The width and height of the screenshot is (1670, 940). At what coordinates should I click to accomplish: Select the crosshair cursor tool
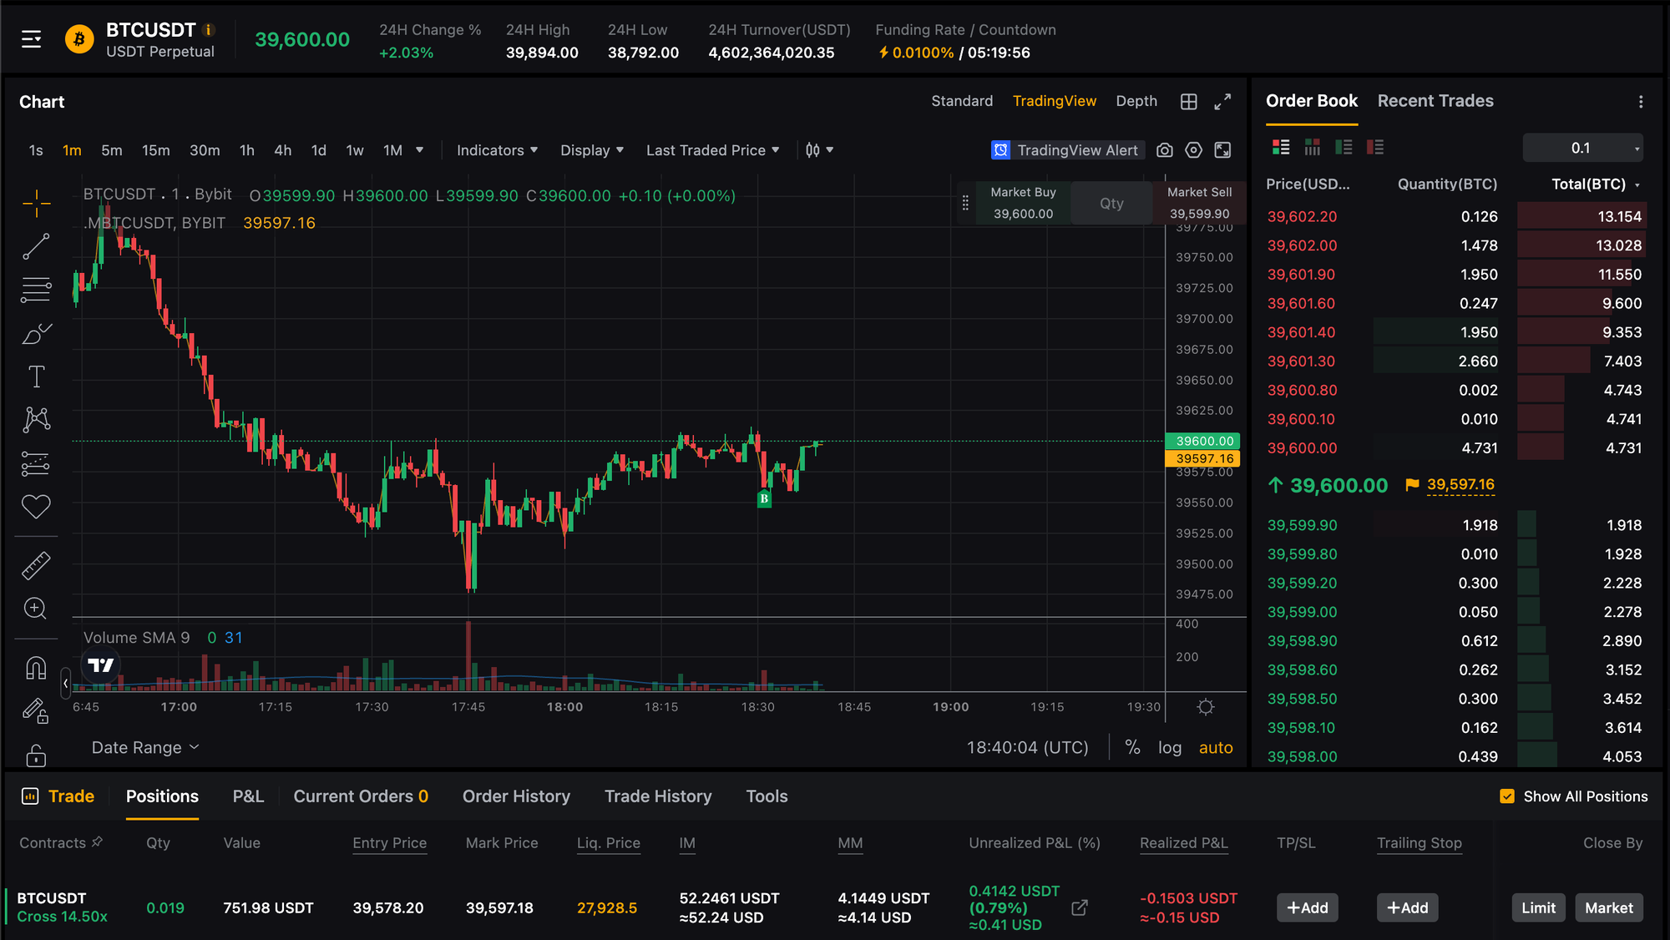[36, 203]
